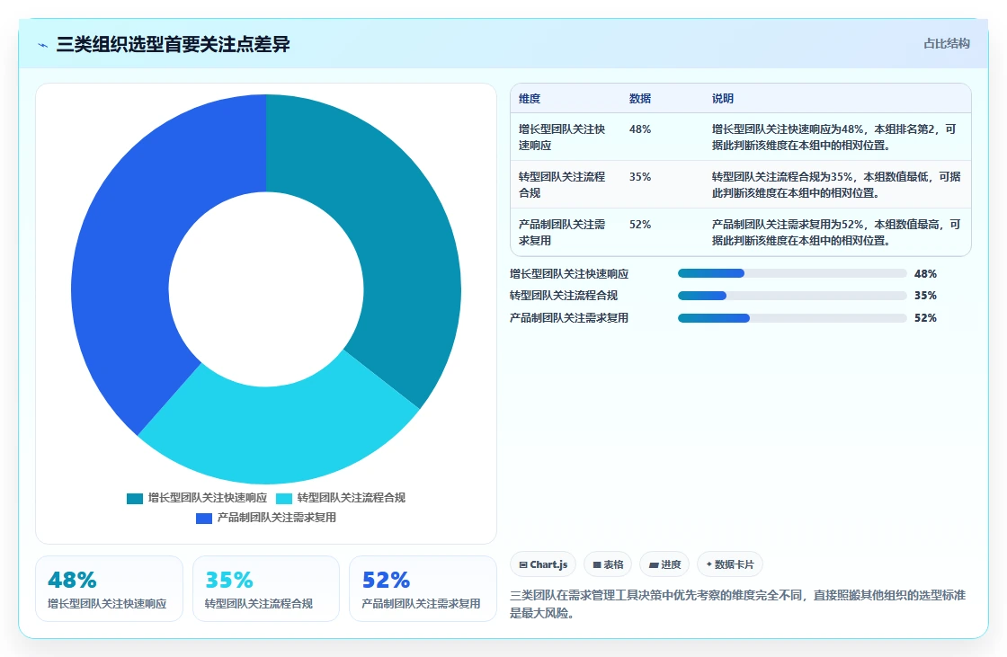Click the 进度 tag

point(664,564)
